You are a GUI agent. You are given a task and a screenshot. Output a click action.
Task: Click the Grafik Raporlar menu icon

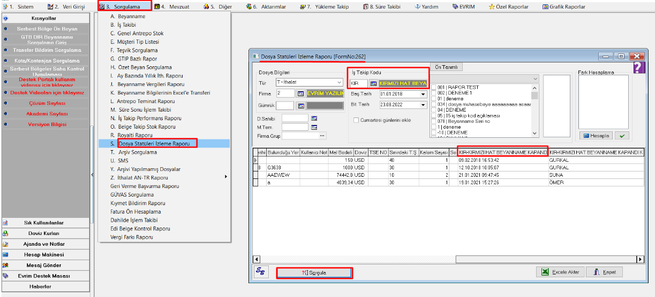[x=545, y=7]
